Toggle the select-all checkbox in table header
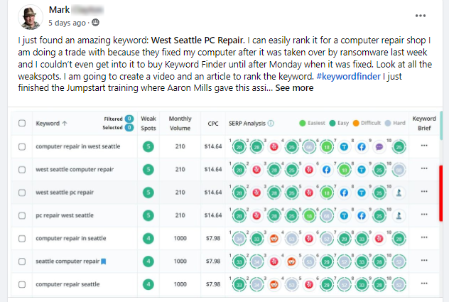The width and height of the screenshot is (449, 302). click(22, 123)
